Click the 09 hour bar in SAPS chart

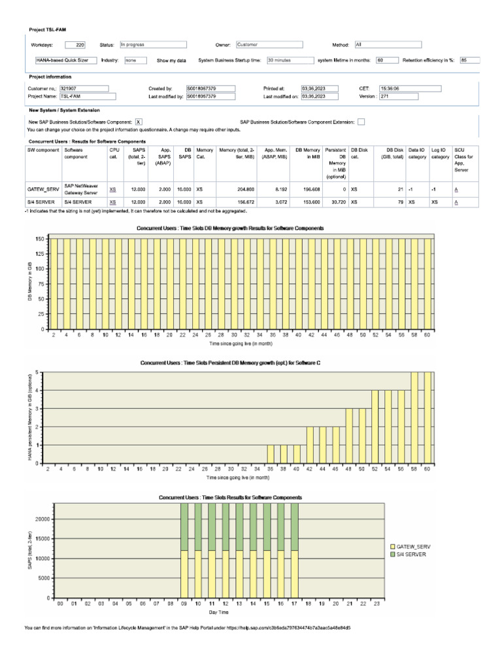coord(184,550)
